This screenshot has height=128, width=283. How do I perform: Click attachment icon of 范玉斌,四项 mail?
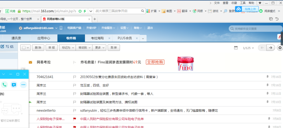pos(268,85)
